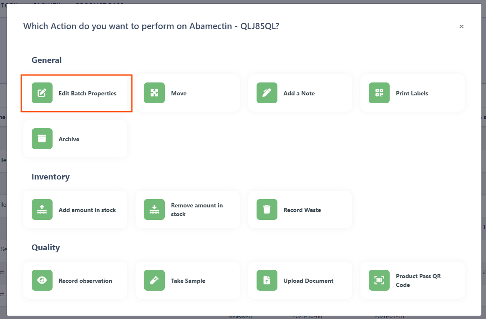Click the Take Sample test tube icon
Viewport: 486px width, 319px height.
pos(154,280)
